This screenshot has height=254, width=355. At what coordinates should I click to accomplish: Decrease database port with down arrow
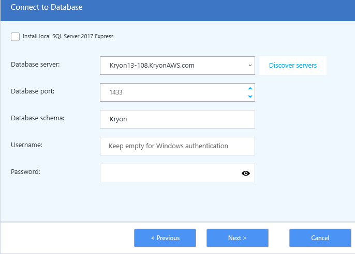pos(250,97)
